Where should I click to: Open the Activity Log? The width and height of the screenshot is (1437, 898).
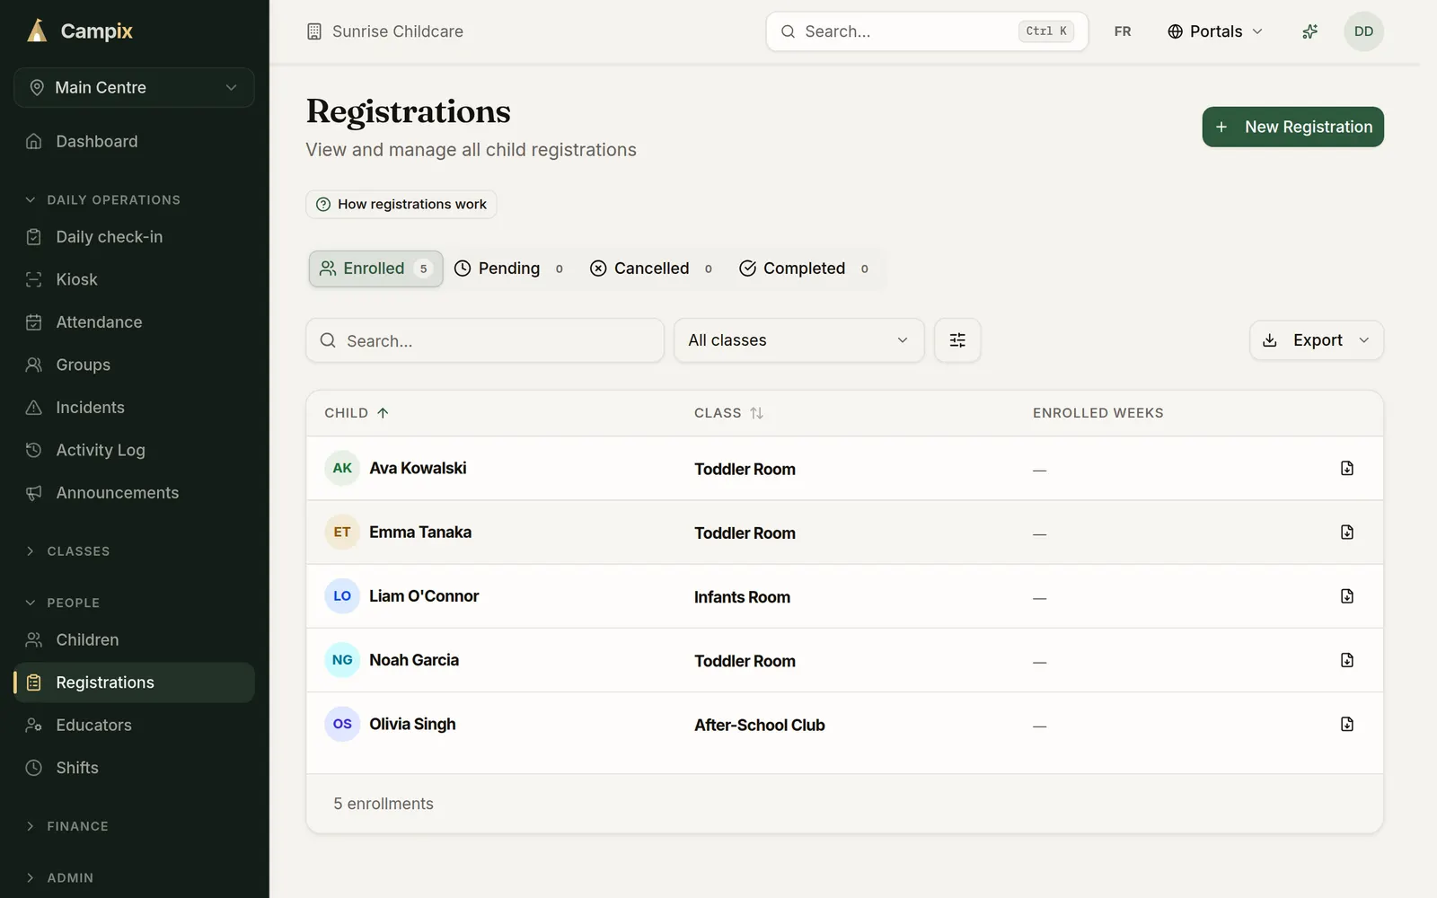pos(134,450)
